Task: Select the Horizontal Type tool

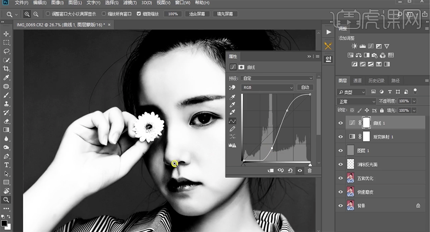Action: click(x=6, y=165)
